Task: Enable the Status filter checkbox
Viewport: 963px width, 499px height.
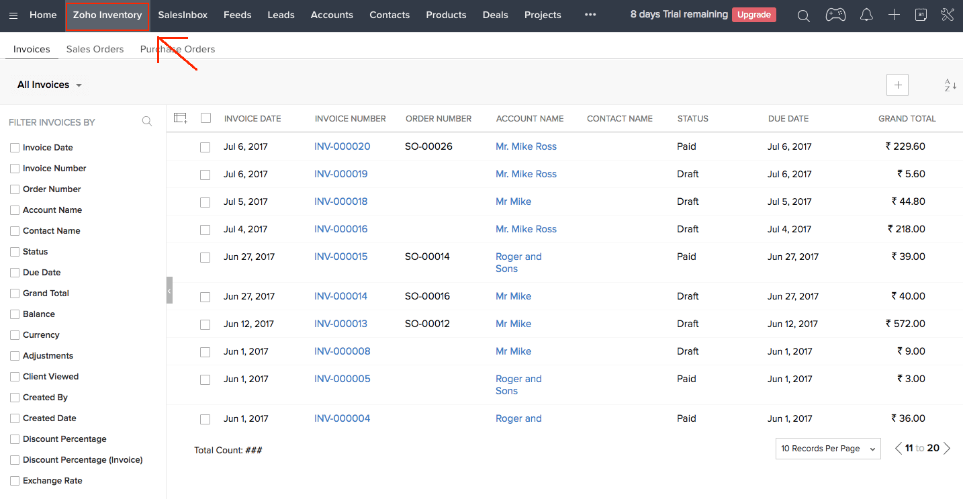Action: (x=15, y=252)
